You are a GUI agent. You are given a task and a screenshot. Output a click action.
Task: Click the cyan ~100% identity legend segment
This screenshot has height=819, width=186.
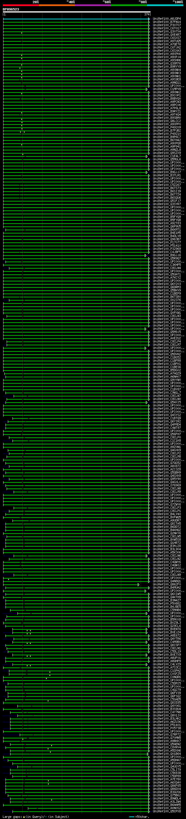coord(165,5)
